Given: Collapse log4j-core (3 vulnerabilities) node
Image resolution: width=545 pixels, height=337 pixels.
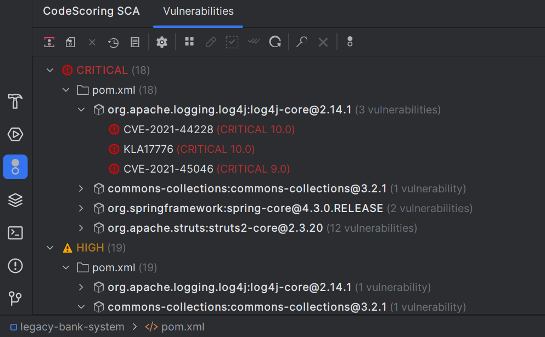Looking at the screenshot, I should coord(81,110).
